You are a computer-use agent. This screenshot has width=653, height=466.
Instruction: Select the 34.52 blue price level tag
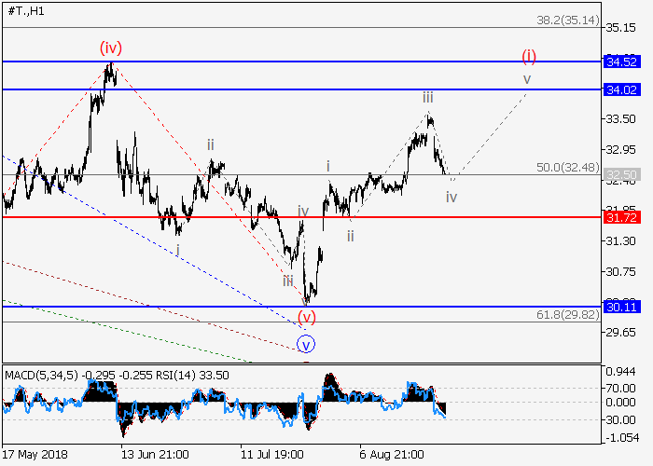click(x=619, y=62)
